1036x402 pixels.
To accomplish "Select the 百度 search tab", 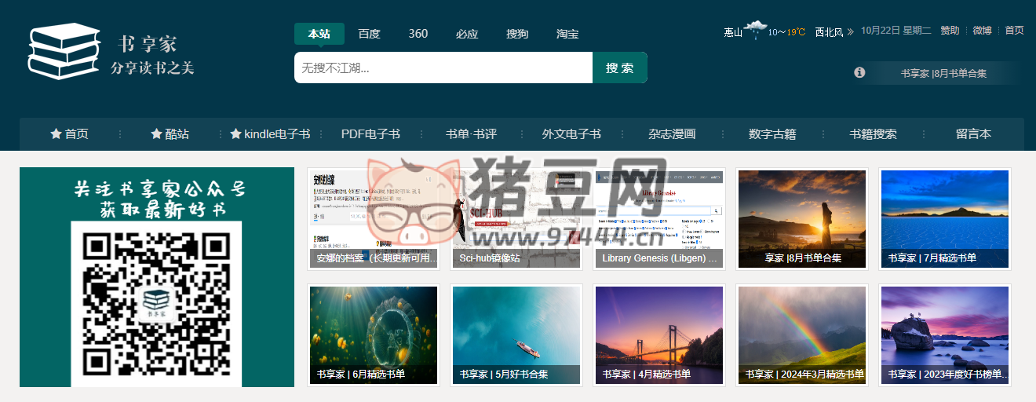I will [369, 34].
